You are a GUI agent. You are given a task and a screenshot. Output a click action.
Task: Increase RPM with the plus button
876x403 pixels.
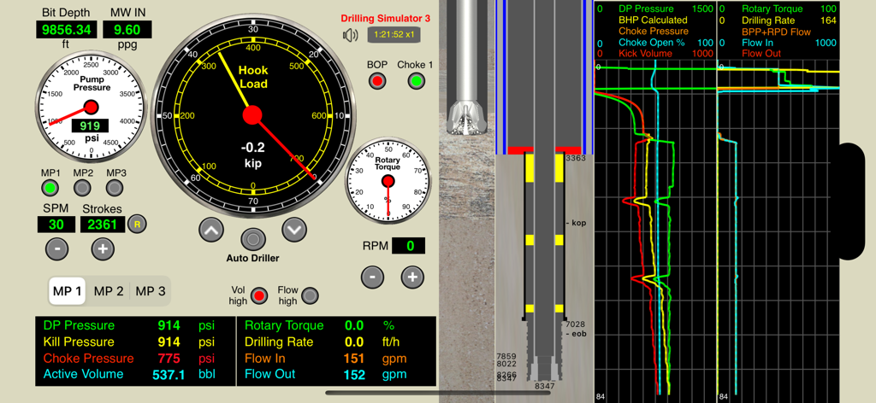[x=412, y=277]
